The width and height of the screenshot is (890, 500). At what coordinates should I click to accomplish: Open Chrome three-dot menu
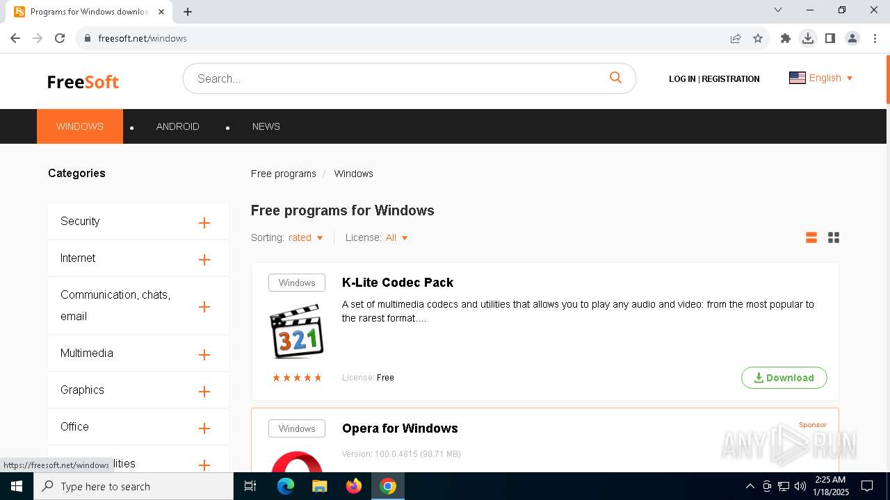click(875, 38)
